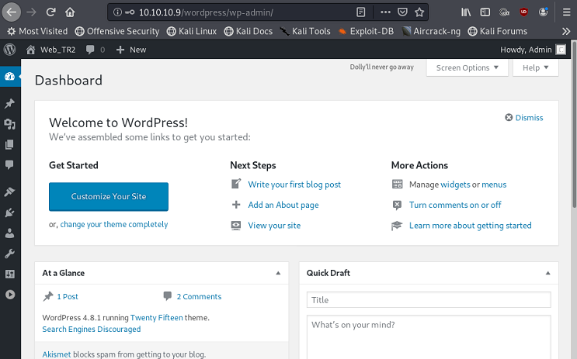This screenshot has width=577, height=359.
Task: Open Kali Docs bookmark
Action: pos(249,31)
